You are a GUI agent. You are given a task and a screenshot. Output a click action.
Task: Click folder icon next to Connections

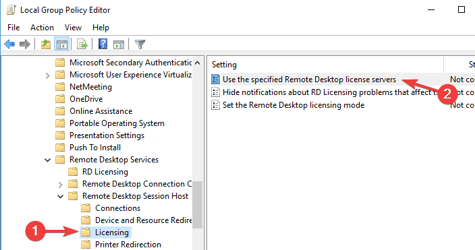86,208
